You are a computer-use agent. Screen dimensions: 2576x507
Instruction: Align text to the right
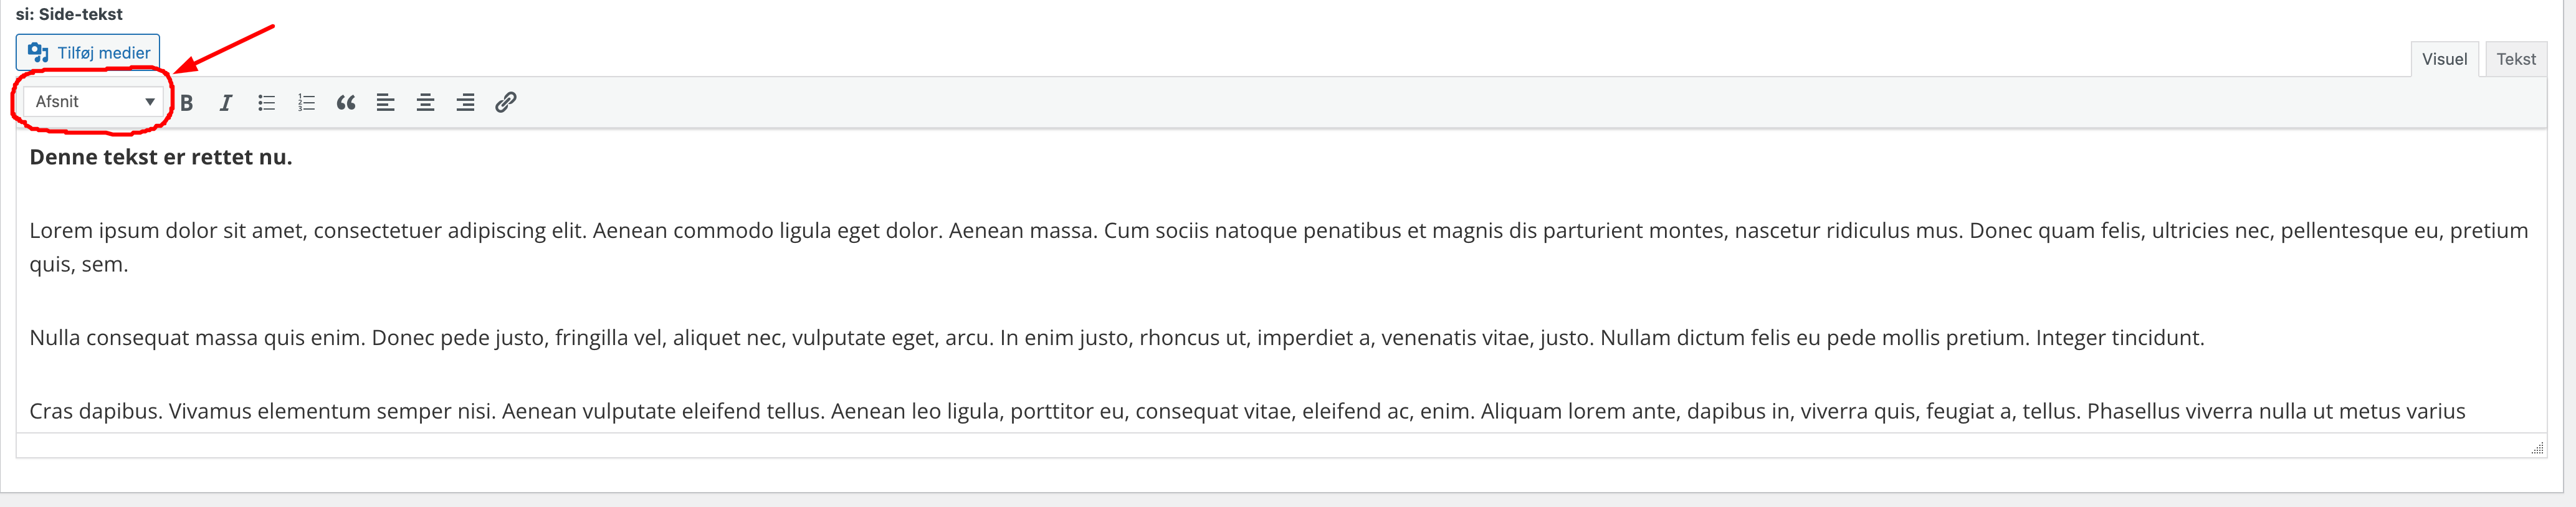[x=466, y=102]
